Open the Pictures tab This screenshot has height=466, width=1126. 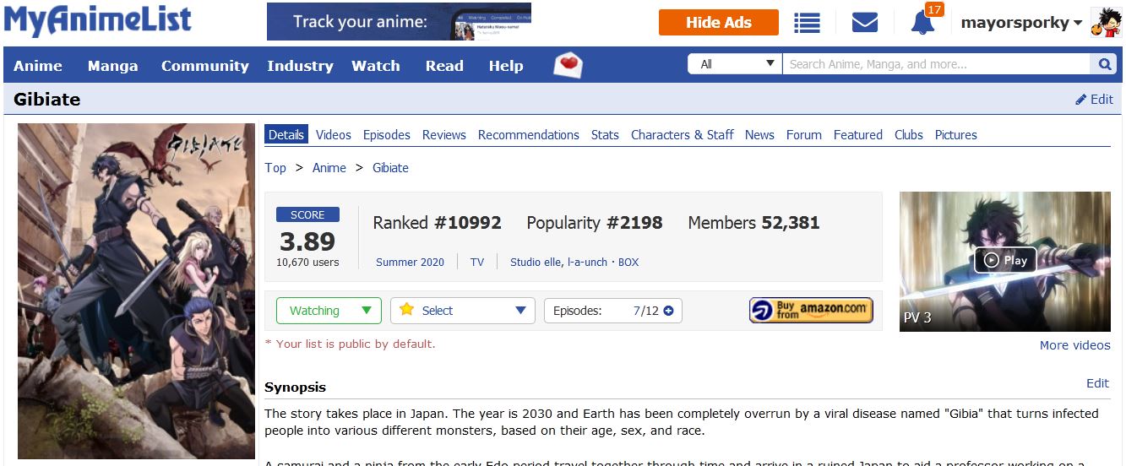(x=956, y=135)
